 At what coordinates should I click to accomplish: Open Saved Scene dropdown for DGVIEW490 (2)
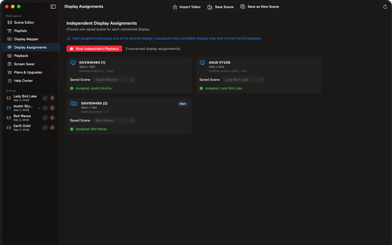(x=114, y=121)
